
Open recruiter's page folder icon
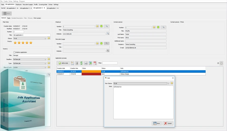point(97,43)
